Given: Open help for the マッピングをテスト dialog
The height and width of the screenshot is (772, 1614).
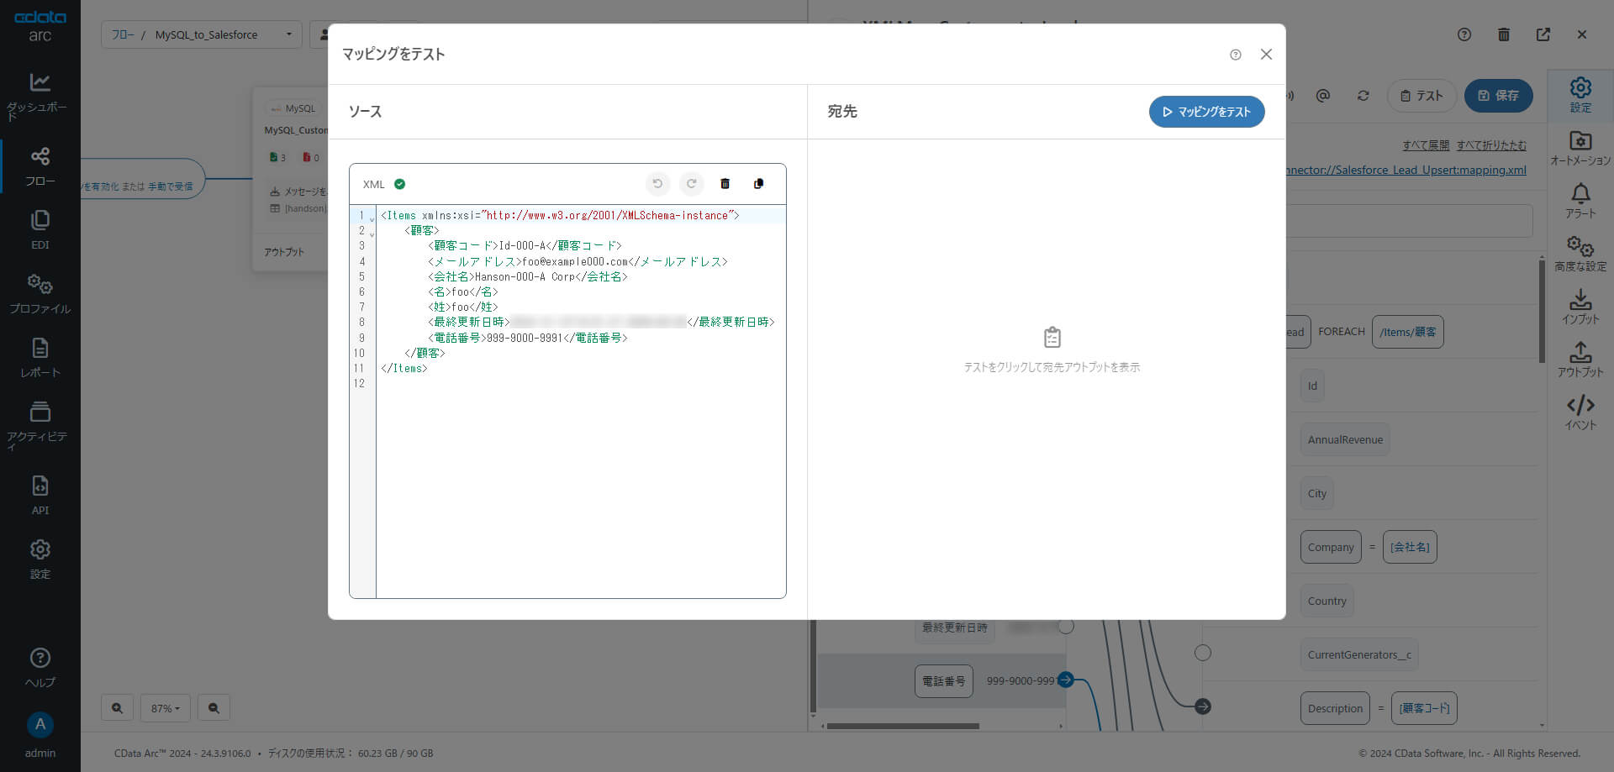Looking at the screenshot, I should click(x=1235, y=55).
